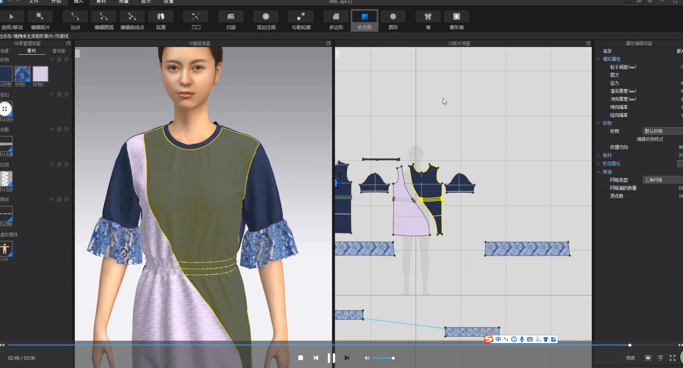Click 倍速 playback speed option

630,358
